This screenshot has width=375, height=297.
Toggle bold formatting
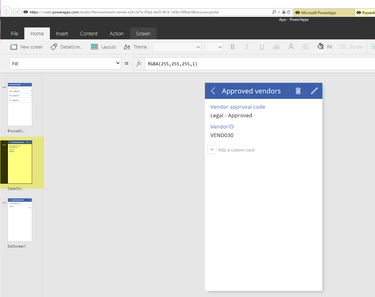coord(232,47)
